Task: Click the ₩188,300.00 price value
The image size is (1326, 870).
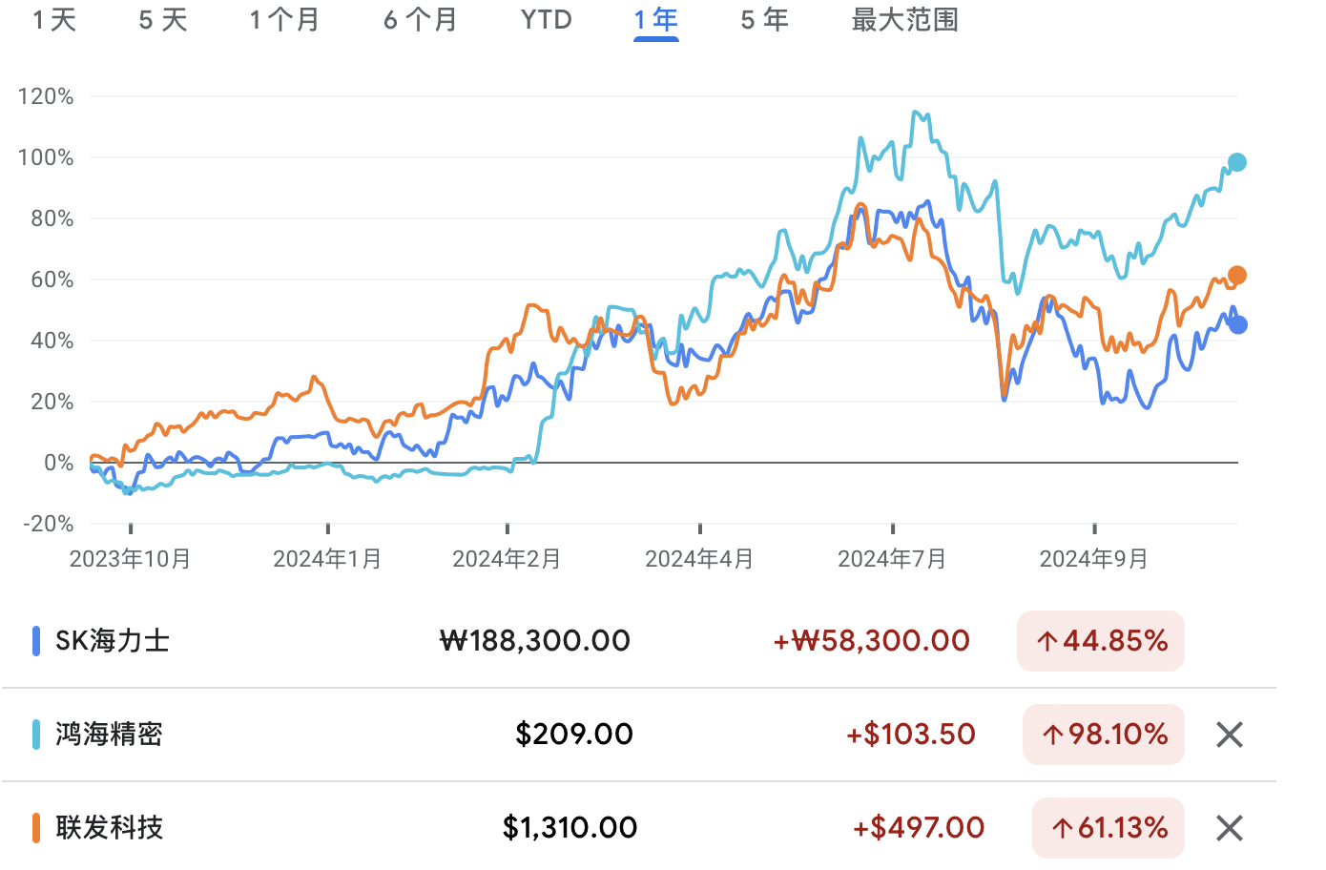Action: click(535, 641)
